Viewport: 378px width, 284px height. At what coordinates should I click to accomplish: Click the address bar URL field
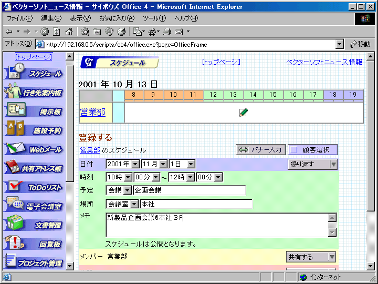[186, 44]
